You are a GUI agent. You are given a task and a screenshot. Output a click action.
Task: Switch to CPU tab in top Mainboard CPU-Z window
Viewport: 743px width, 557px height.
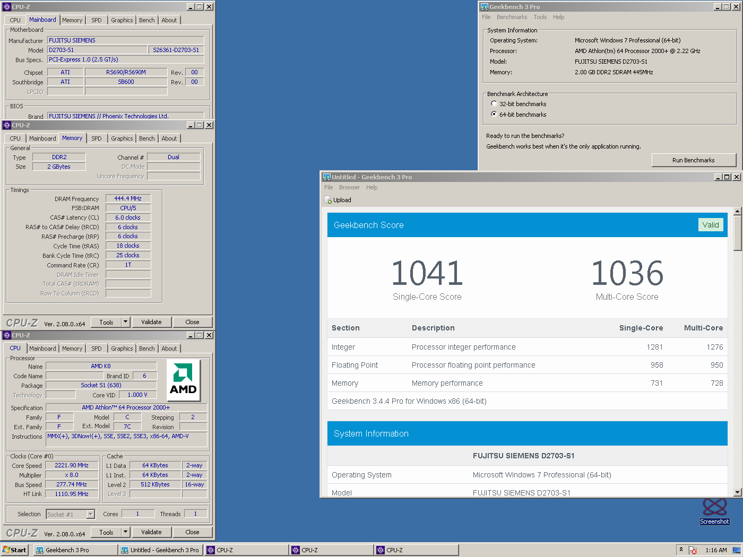pyautogui.click(x=15, y=20)
